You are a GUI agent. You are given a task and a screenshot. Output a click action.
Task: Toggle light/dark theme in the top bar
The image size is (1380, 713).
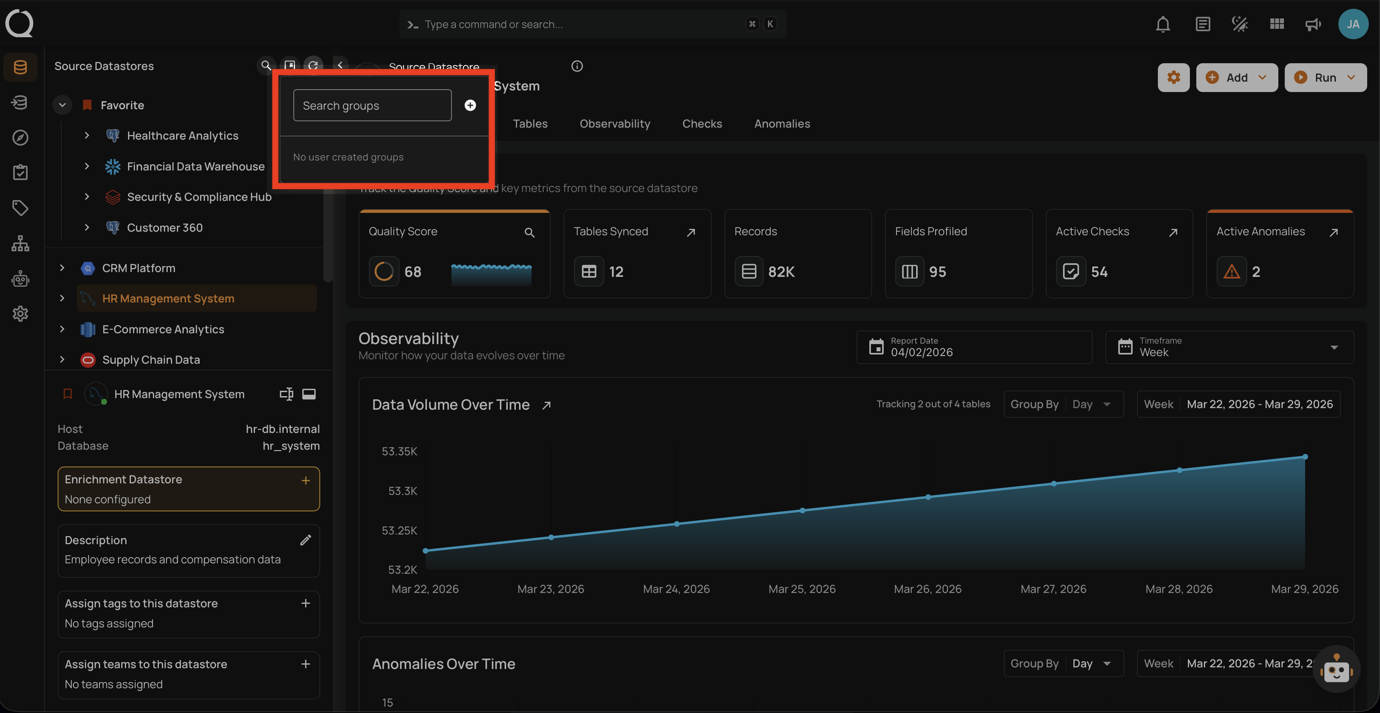1239,24
